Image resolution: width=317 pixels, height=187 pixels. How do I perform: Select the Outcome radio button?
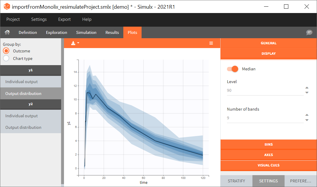pos(6,51)
